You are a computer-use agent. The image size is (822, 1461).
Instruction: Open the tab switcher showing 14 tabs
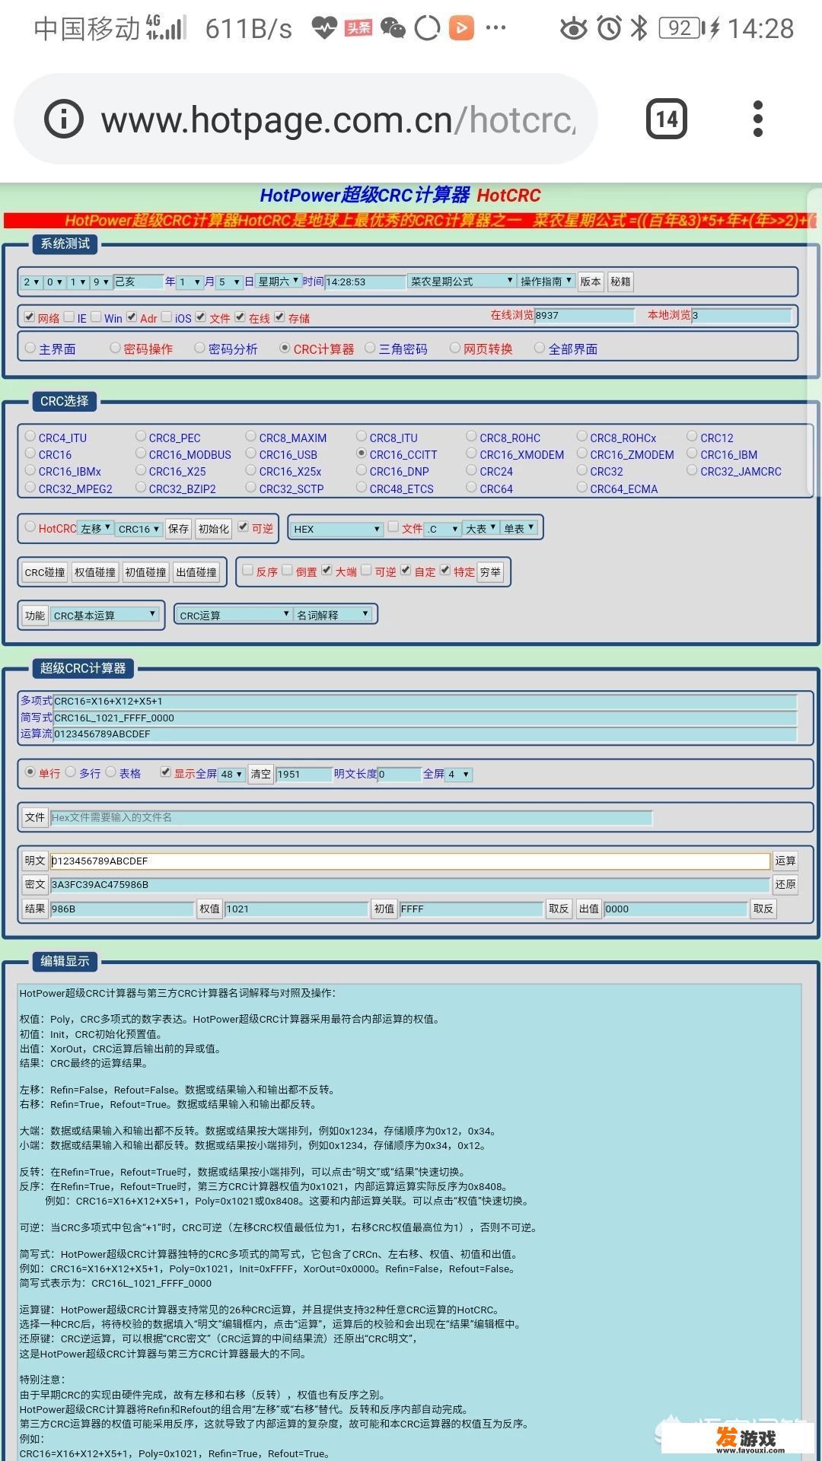667,119
